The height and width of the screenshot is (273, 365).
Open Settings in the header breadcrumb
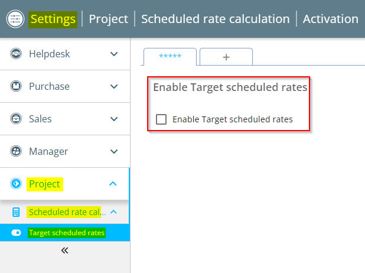tap(53, 19)
